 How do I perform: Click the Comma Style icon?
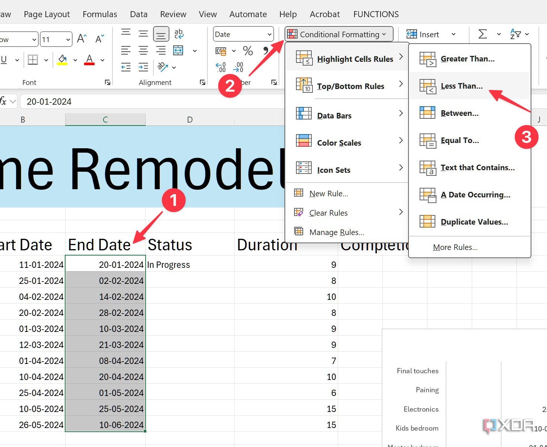[265, 51]
